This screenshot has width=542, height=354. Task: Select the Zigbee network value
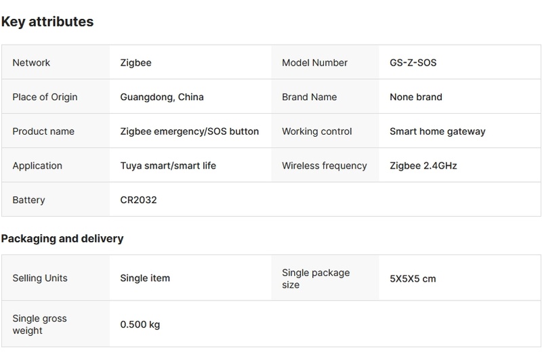tap(135, 63)
